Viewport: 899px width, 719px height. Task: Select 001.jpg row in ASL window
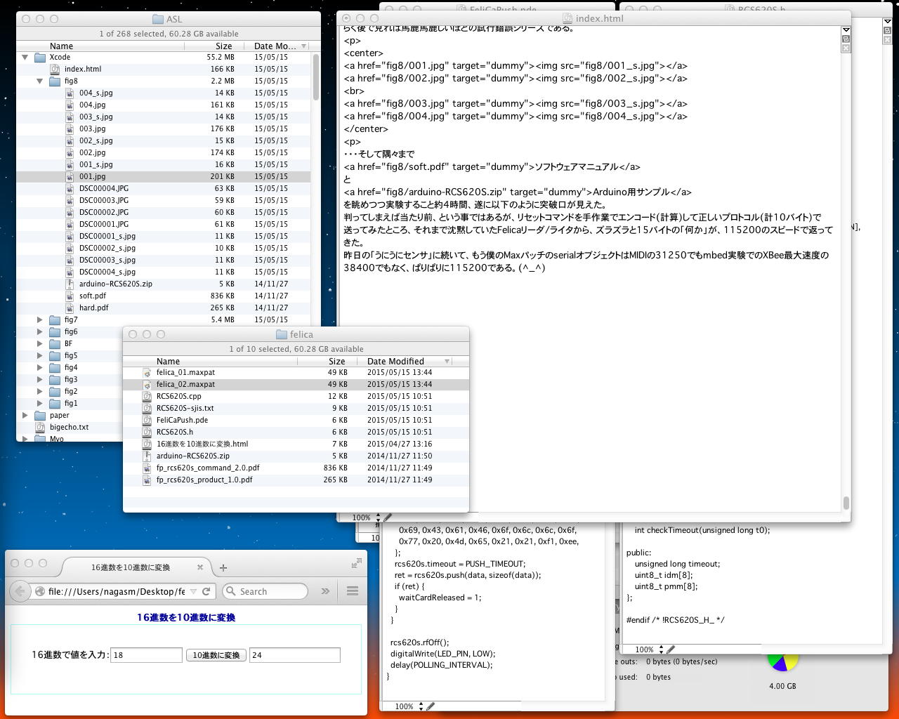pyautogui.click(x=164, y=177)
